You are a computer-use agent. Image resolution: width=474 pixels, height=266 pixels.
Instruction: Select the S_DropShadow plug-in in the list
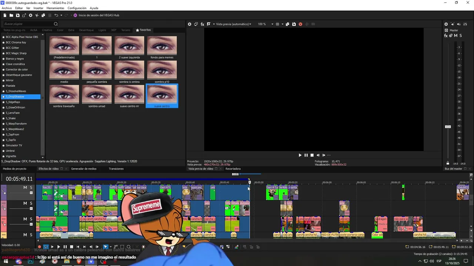pyautogui.click(x=21, y=97)
